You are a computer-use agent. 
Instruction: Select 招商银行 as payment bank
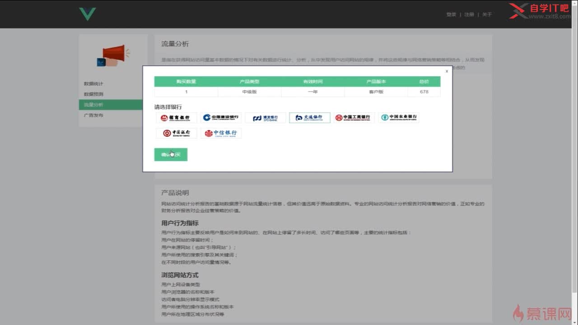pyautogui.click(x=177, y=117)
